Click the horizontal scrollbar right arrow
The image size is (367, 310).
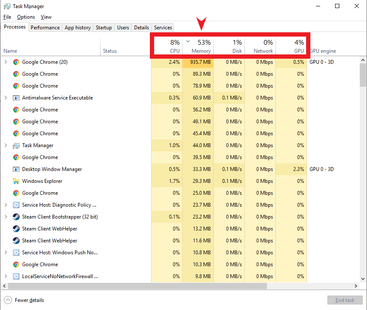(356, 286)
